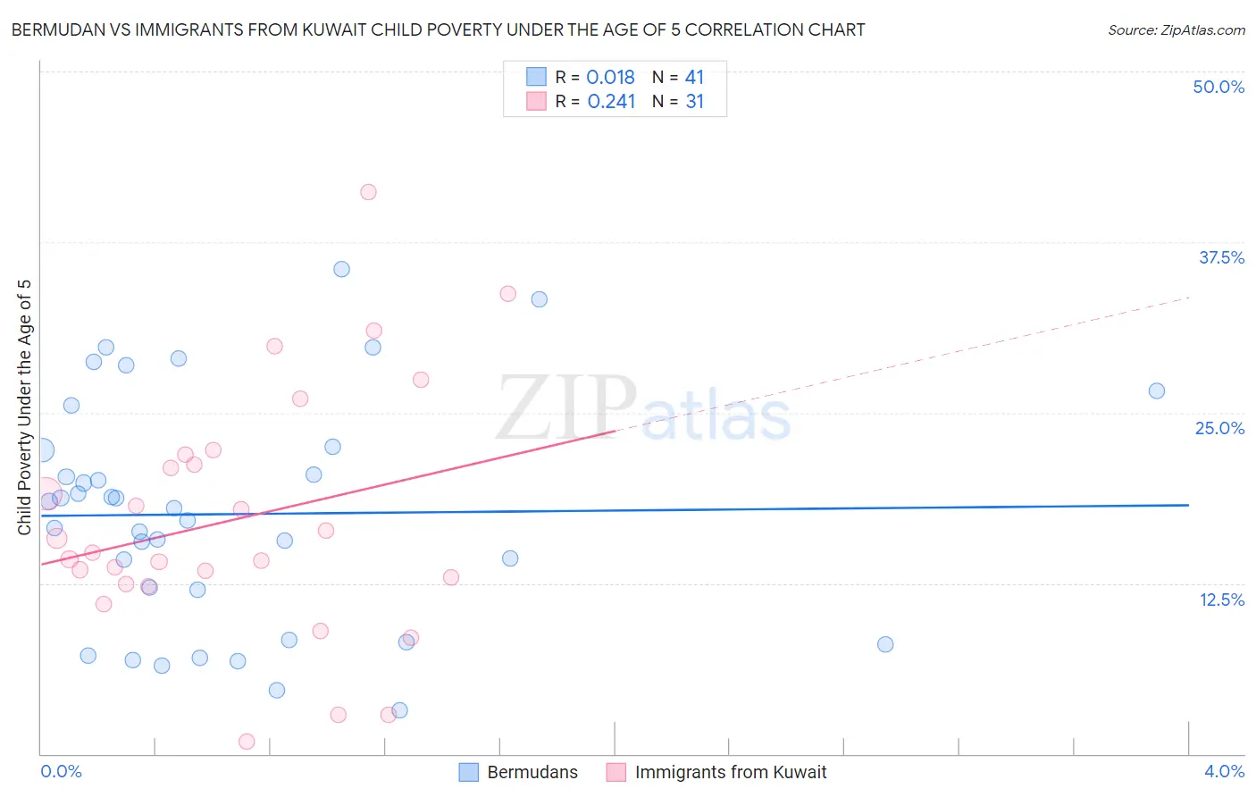1256x797 pixels.
Task: Click the blue data point near 8% on right side
Action: [885, 644]
